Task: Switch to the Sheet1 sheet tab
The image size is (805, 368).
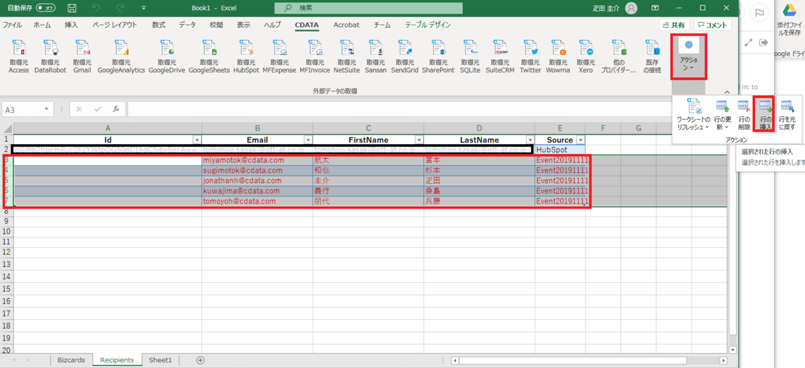Action: (160, 360)
